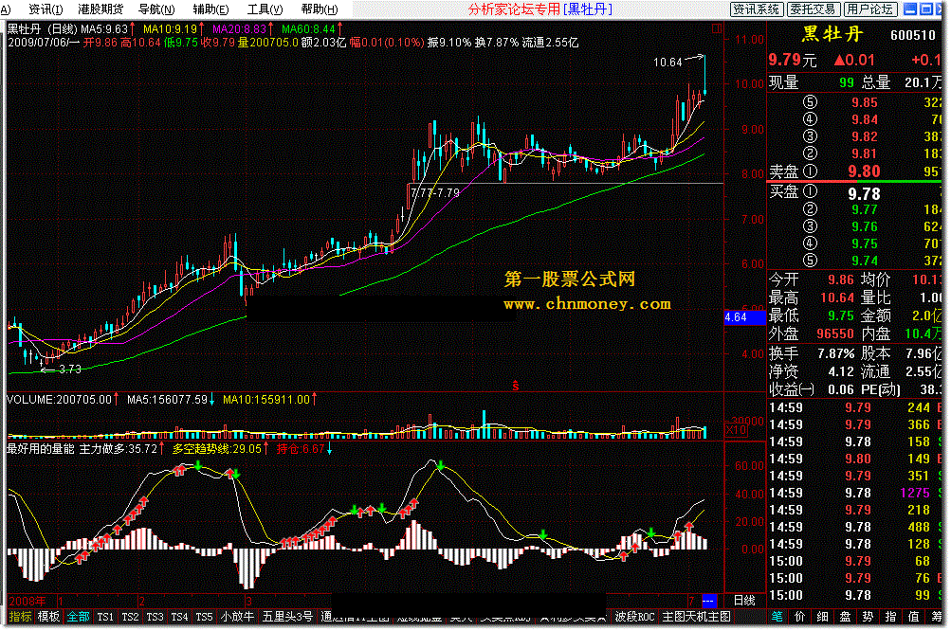951x631 pixels.
Task: Click the 委托交易 button
Action: pos(813,9)
